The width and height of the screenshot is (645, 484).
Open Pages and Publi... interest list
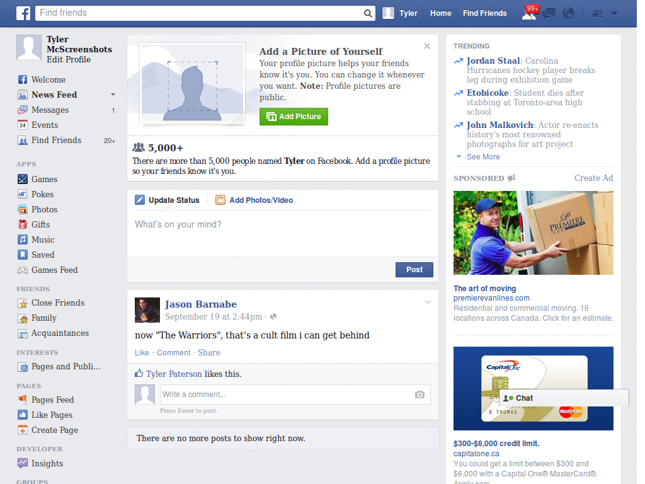[66, 366]
